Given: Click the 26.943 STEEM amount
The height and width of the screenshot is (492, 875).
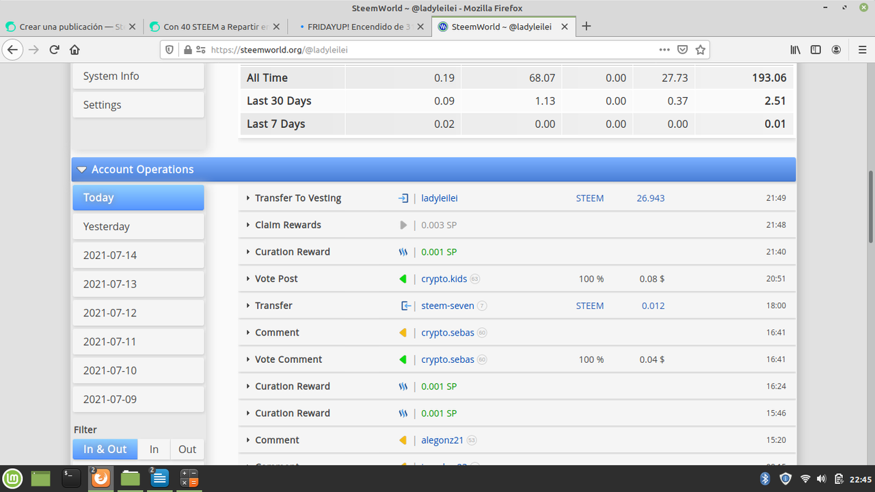Looking at the screenshot, I should coord(650,198).
